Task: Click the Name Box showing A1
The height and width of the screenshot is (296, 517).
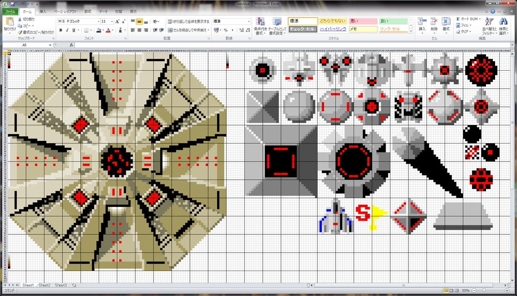Action: coord(25,45)
